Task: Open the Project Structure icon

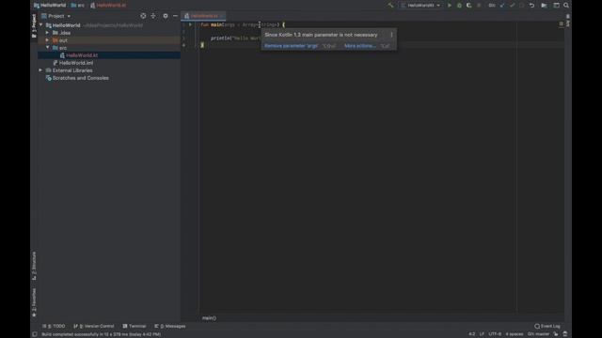Action: (556, 6)
